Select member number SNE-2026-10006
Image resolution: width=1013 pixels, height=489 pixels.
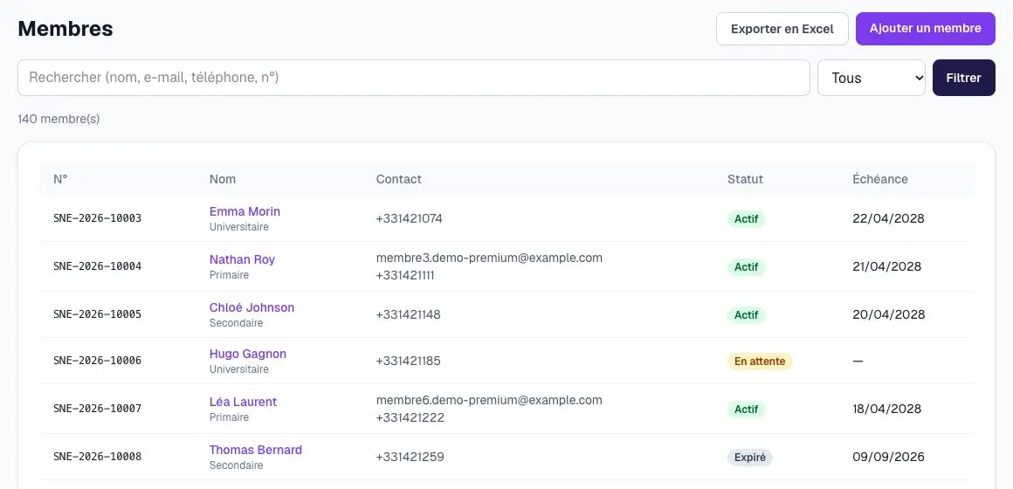click(x=98, y=361)
